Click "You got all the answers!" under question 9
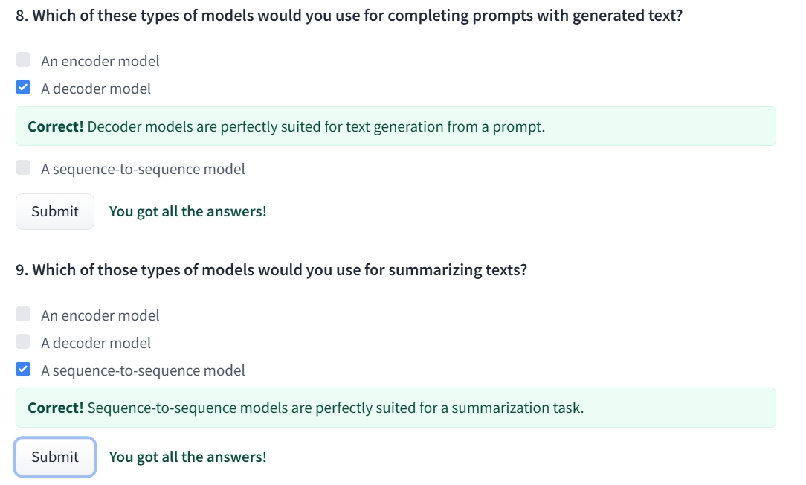This screenshot has width=806, height=485. click(187, 457)
